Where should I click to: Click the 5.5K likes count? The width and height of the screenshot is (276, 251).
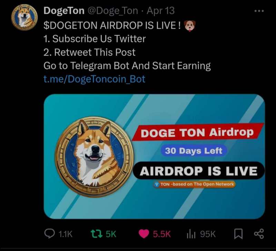162,234
